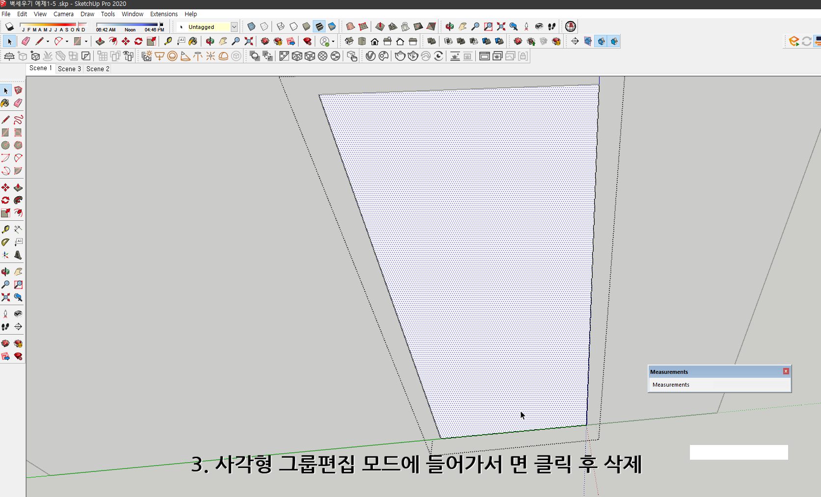
Task: Open the Camera menu
Action: coord(63,14)
